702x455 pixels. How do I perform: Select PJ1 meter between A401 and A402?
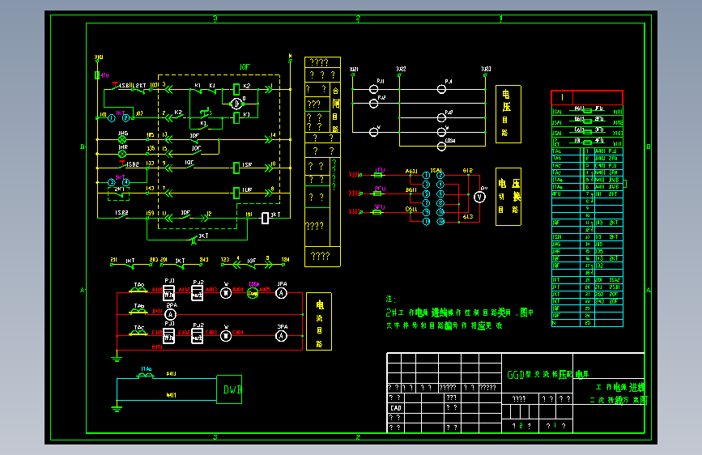pos(168,292)
